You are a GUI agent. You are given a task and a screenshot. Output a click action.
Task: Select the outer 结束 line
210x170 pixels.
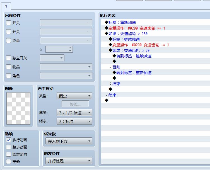coord(156,95)
